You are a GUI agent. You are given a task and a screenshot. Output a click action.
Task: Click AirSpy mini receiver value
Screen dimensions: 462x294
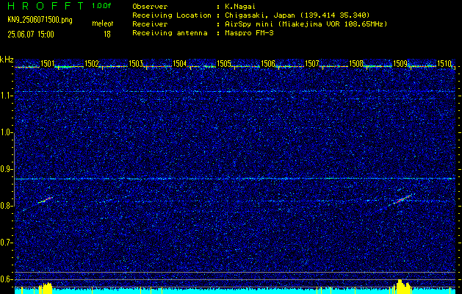(306, 24)
